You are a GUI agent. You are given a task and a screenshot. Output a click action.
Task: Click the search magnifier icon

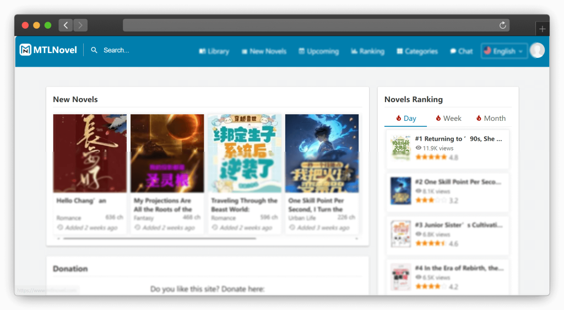click(94, 50)
